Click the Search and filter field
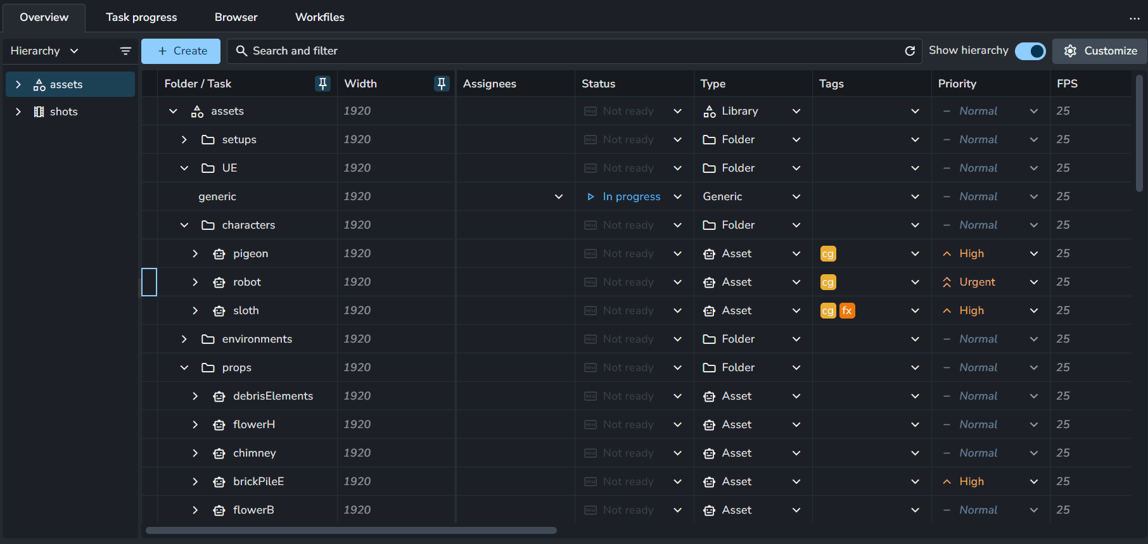 pos(564,51)
